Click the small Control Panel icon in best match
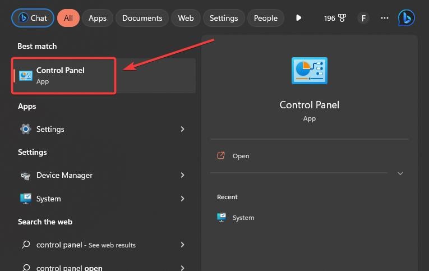Viewport: 429px width, 271px height. click(26, 76)
